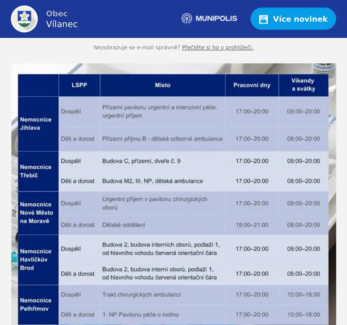
Task: Click the Nemocnice Pelhřimov row label
Action: (x=36, y=304)
